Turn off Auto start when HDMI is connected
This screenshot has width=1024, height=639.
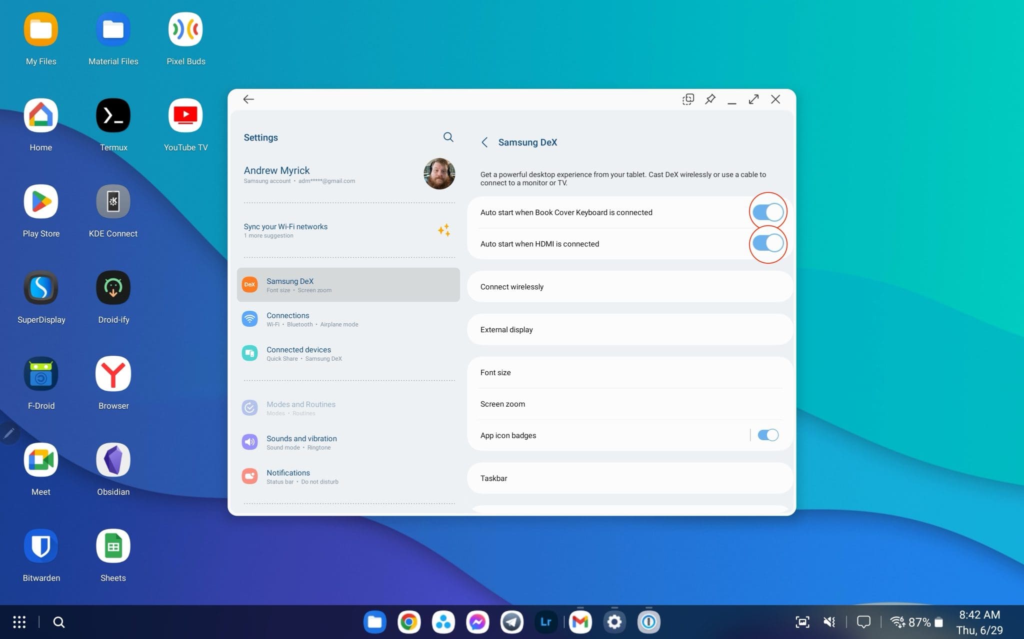coord(767,244)
